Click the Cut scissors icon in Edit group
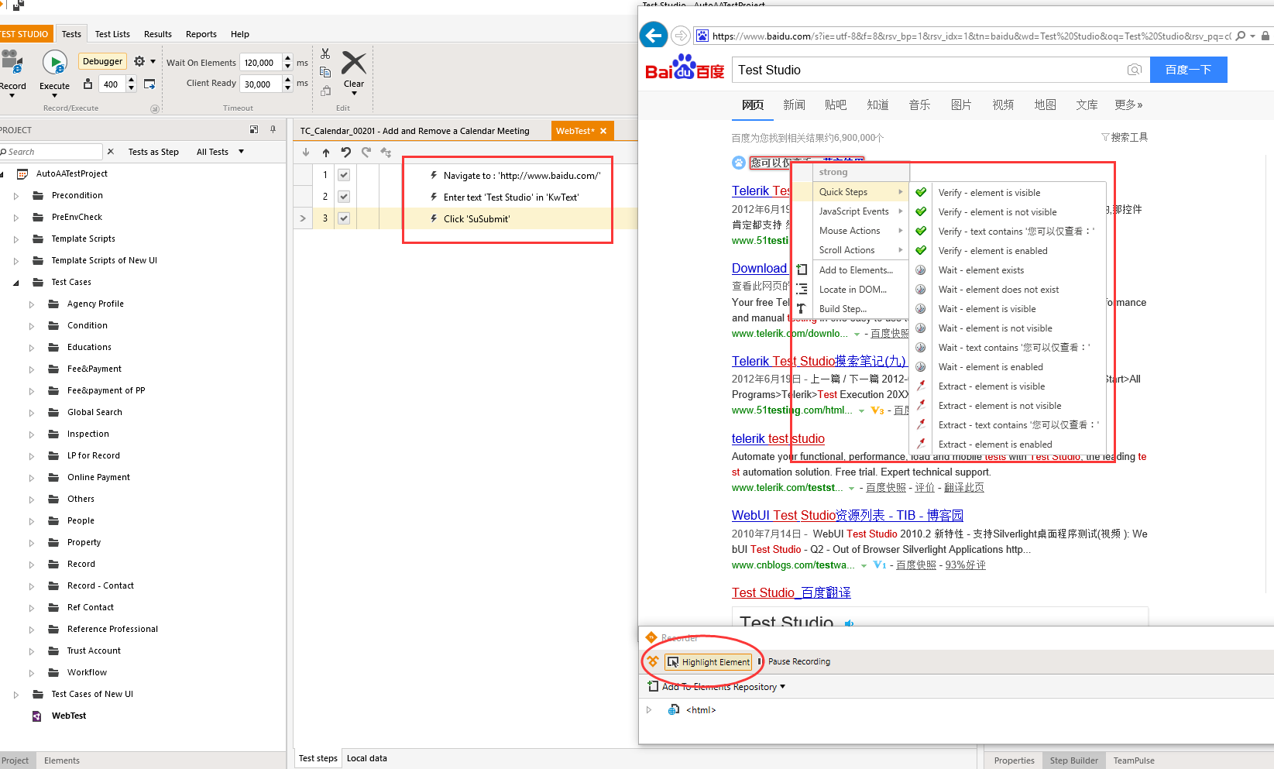 click(325, 53)
